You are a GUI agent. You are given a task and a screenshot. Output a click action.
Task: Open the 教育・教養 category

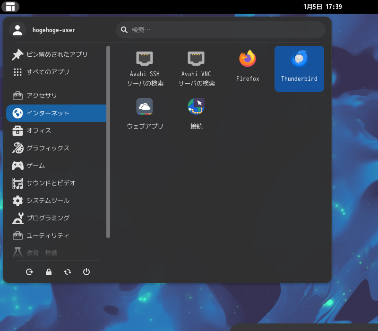(x=56, y=253)
